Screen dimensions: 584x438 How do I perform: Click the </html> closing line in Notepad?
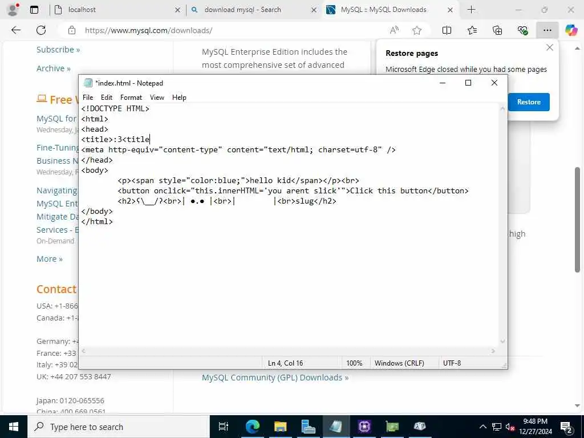click(x=97, y=221)
